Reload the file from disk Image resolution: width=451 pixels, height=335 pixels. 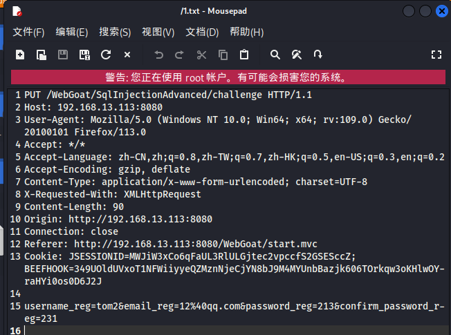pyautogui.click(x=106, y=55)
